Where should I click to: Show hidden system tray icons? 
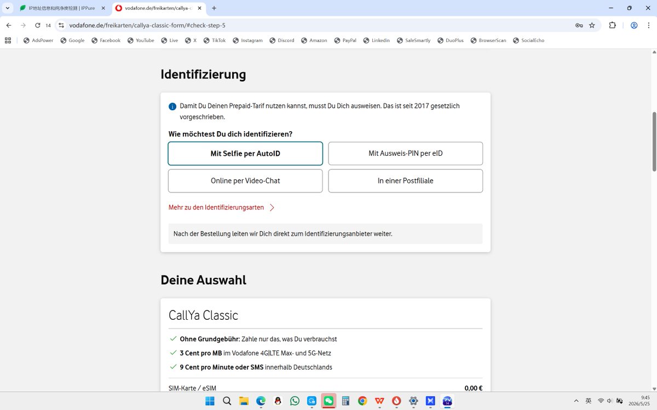[576, 401]
